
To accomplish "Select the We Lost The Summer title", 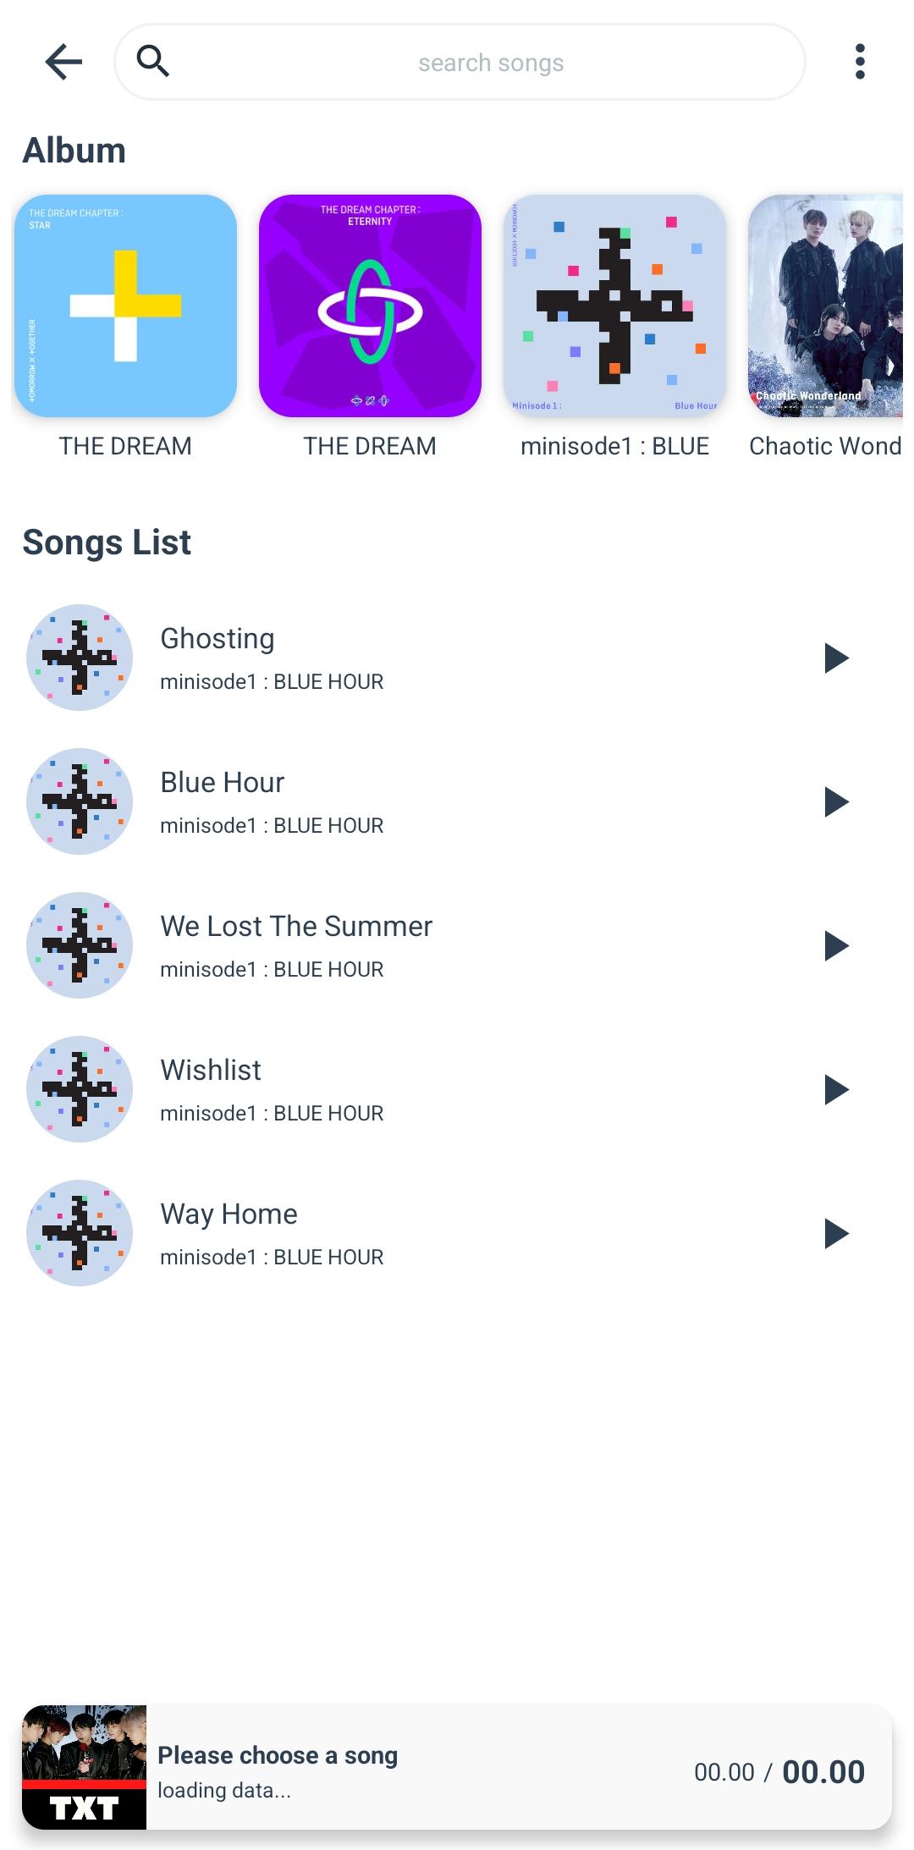I will point(296,926).
